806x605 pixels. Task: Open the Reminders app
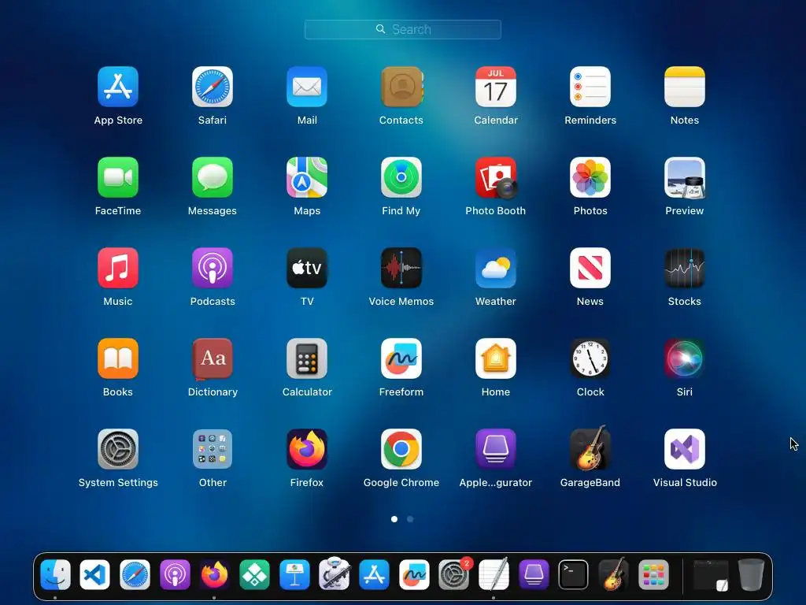[590, 87]
